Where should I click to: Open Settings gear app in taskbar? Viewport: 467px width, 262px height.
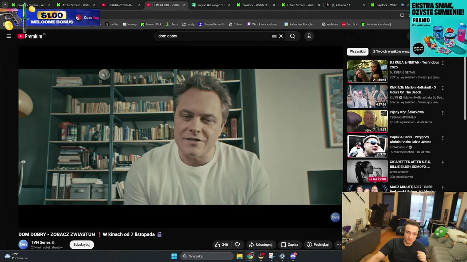point(282,256)
